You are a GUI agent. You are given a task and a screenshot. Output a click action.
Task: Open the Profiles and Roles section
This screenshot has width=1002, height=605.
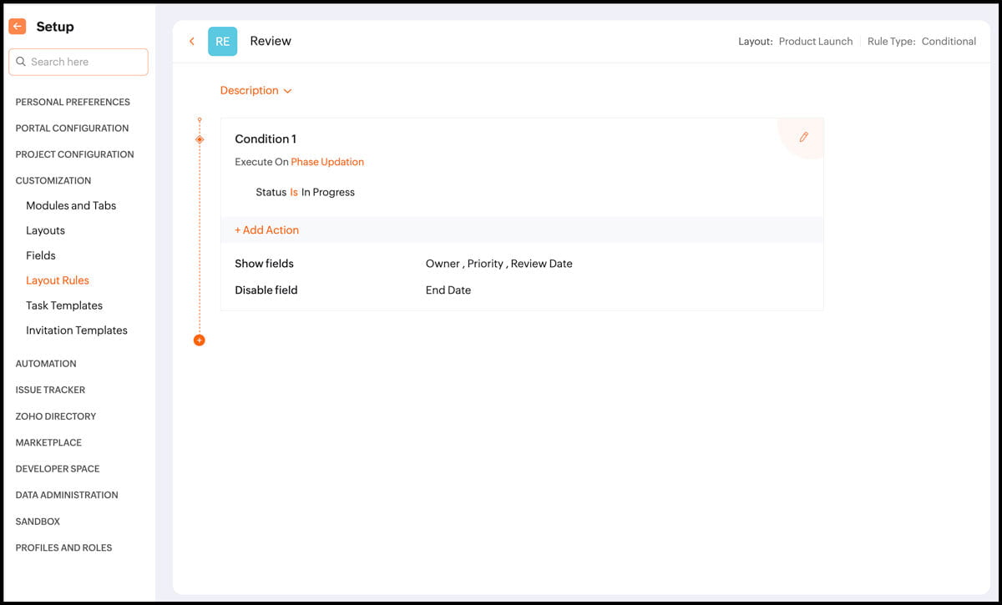click(63, 547)
